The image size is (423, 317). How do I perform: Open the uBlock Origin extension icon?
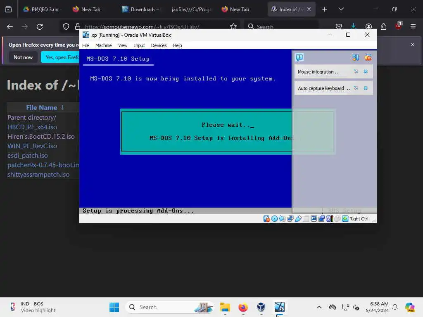(398, 26)
